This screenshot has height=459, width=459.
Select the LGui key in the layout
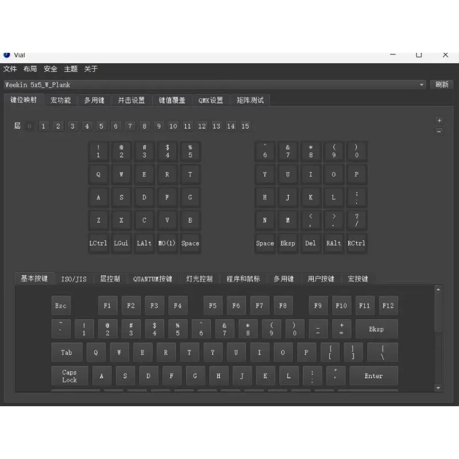[121, 243]
